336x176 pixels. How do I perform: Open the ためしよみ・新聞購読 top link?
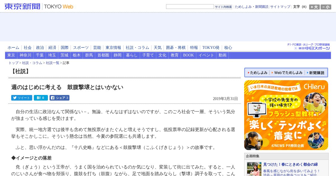(251, 7)
